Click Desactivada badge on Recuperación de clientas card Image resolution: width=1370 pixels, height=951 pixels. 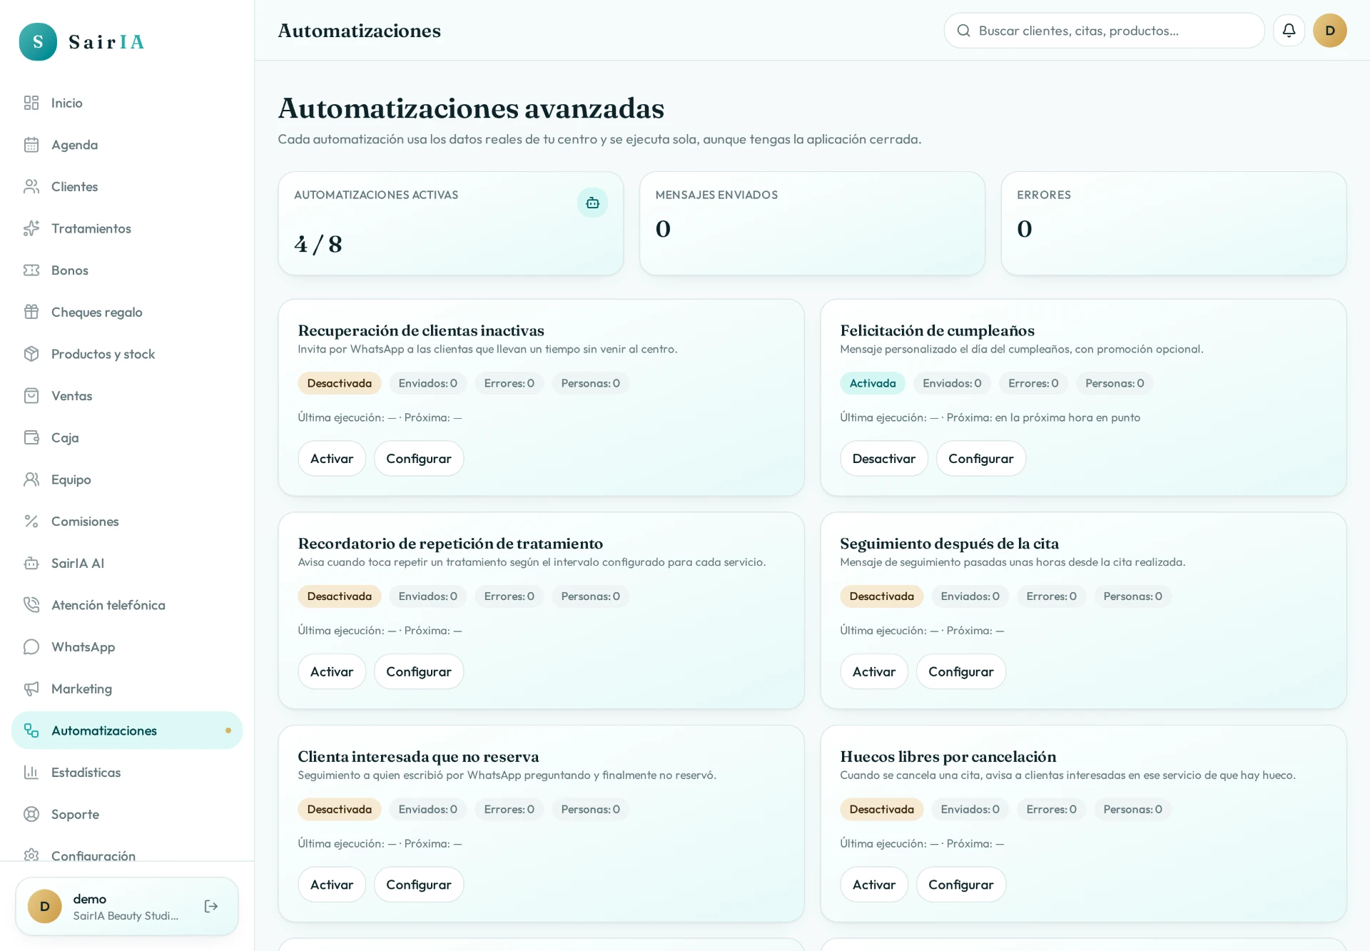pyautogui.click(x=339, y=383)
